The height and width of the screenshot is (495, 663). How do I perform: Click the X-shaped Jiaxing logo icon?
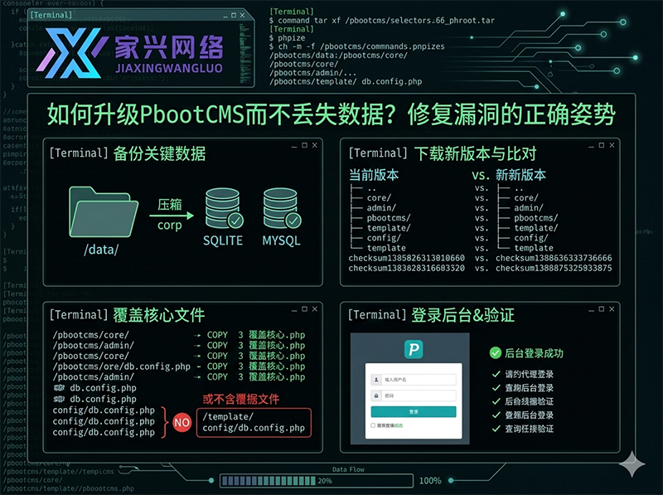pos(72,53)
